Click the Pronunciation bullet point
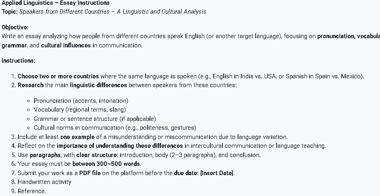Screen dimensions: 380x196 point(81,101)
